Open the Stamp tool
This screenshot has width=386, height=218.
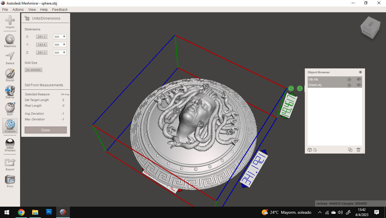(x=10, y=92)
